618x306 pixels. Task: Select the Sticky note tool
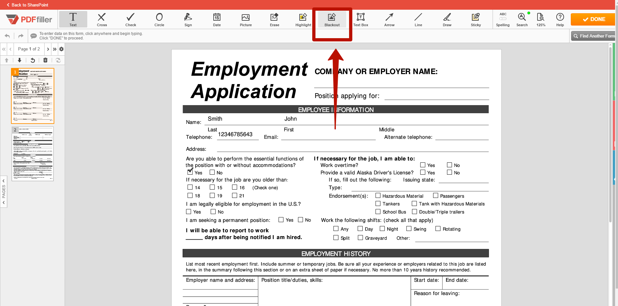tap(476, 19)
